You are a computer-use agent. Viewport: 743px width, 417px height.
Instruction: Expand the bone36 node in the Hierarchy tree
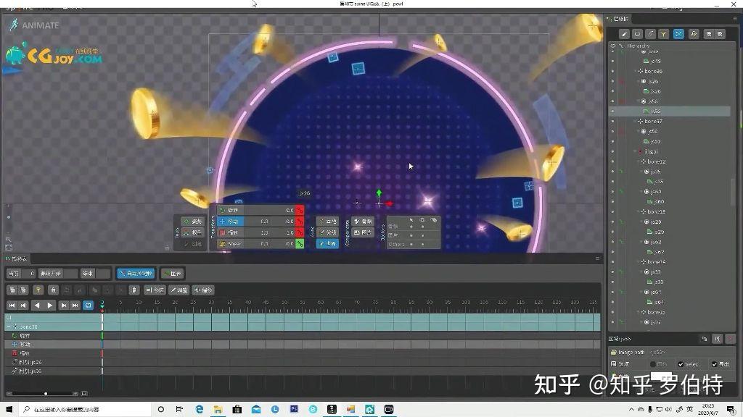pos(636,69)
